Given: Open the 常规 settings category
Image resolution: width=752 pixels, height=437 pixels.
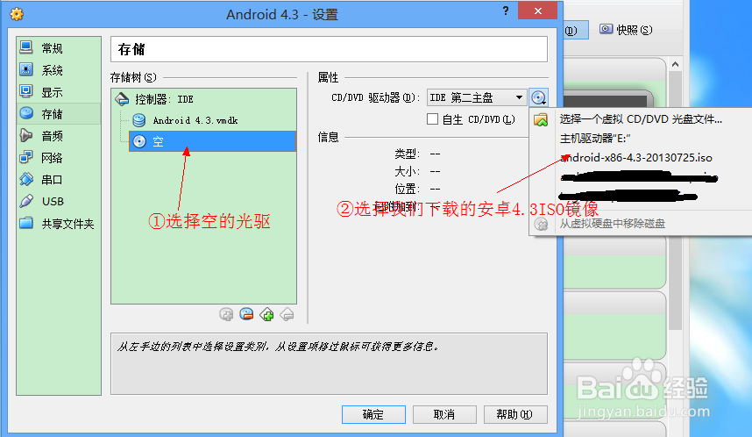Looking at the screenshot, I should point(59,48).
